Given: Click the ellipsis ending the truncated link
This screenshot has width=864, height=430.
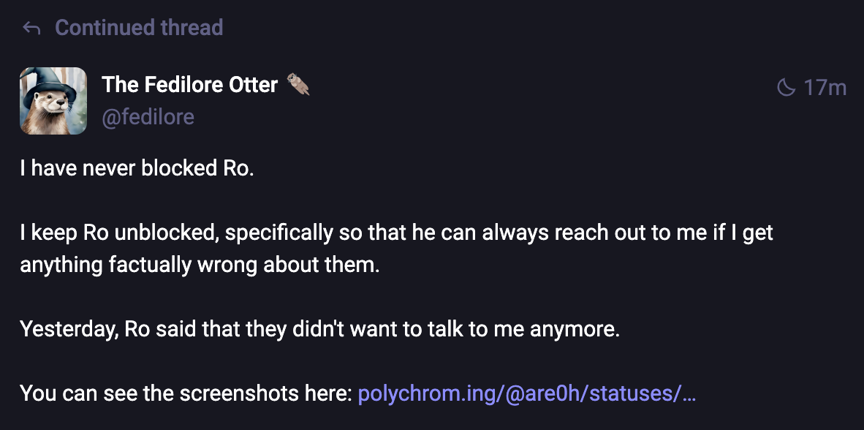Looking at the screenshot, I should pyautogui.click(x=689, y=394).
